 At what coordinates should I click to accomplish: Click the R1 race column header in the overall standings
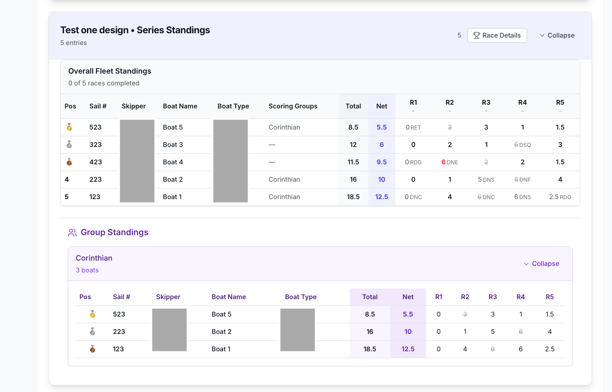(413, 103)
